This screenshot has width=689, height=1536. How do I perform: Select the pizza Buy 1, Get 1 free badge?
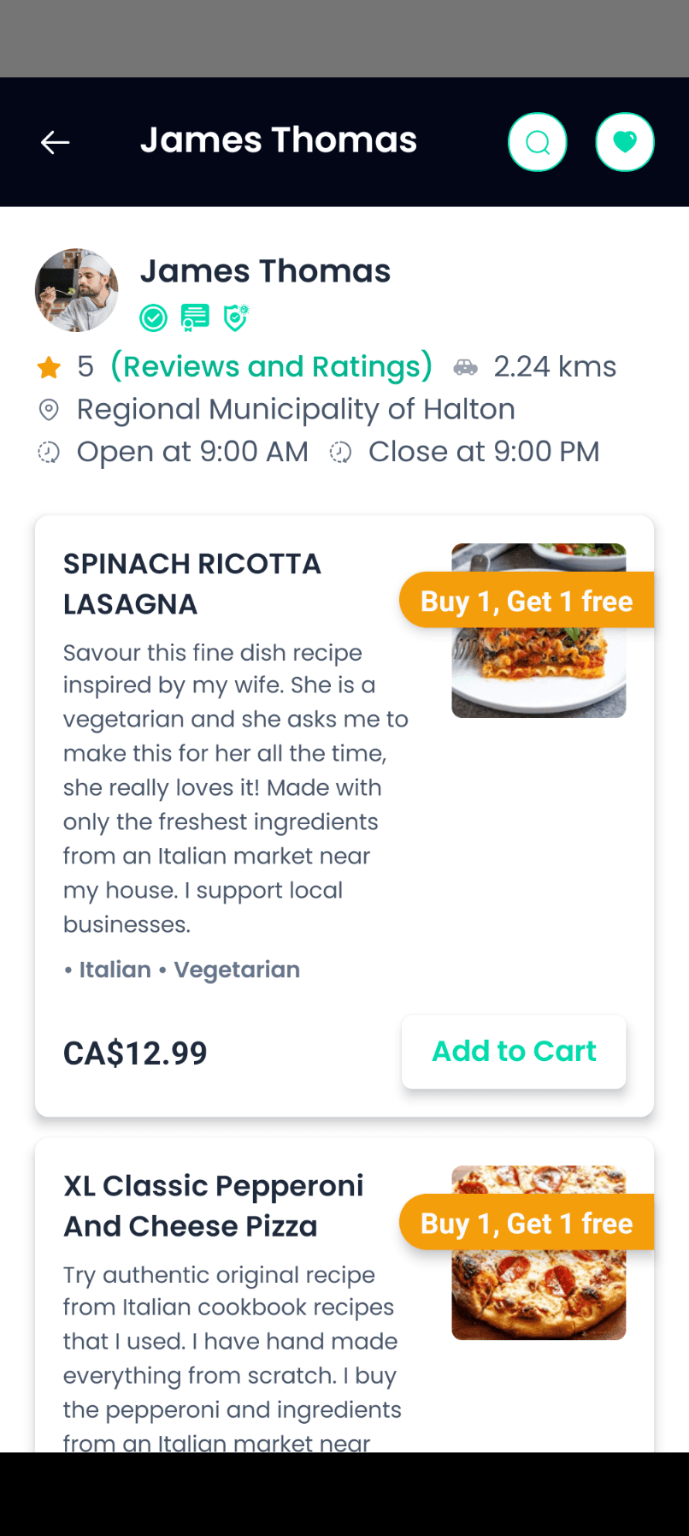pos(527,1223)
